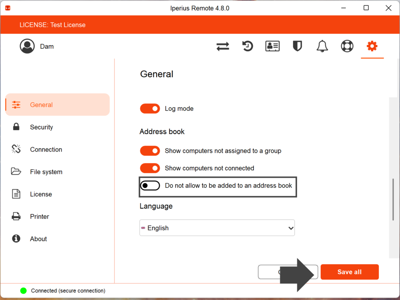Click the File system folder icon
Screen dimensions: 400x300
[16, 171]
